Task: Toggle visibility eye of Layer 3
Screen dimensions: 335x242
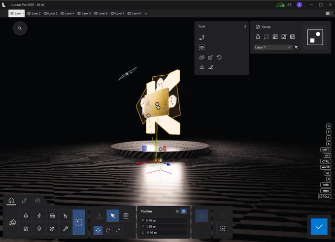Action: pyautogui.click(x=45, y=13)
